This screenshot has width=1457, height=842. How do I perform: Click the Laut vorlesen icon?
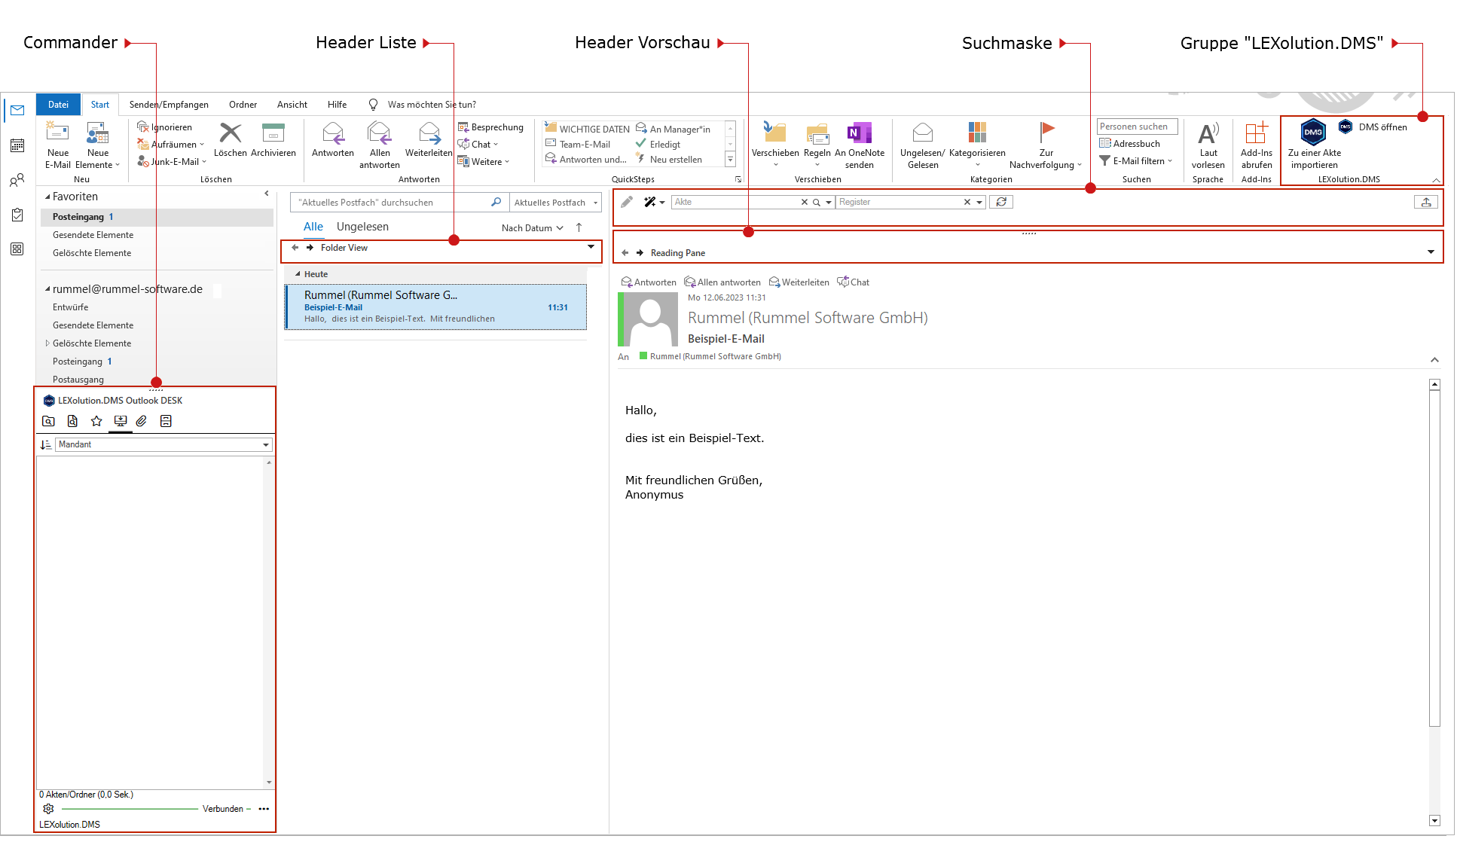1208,133
